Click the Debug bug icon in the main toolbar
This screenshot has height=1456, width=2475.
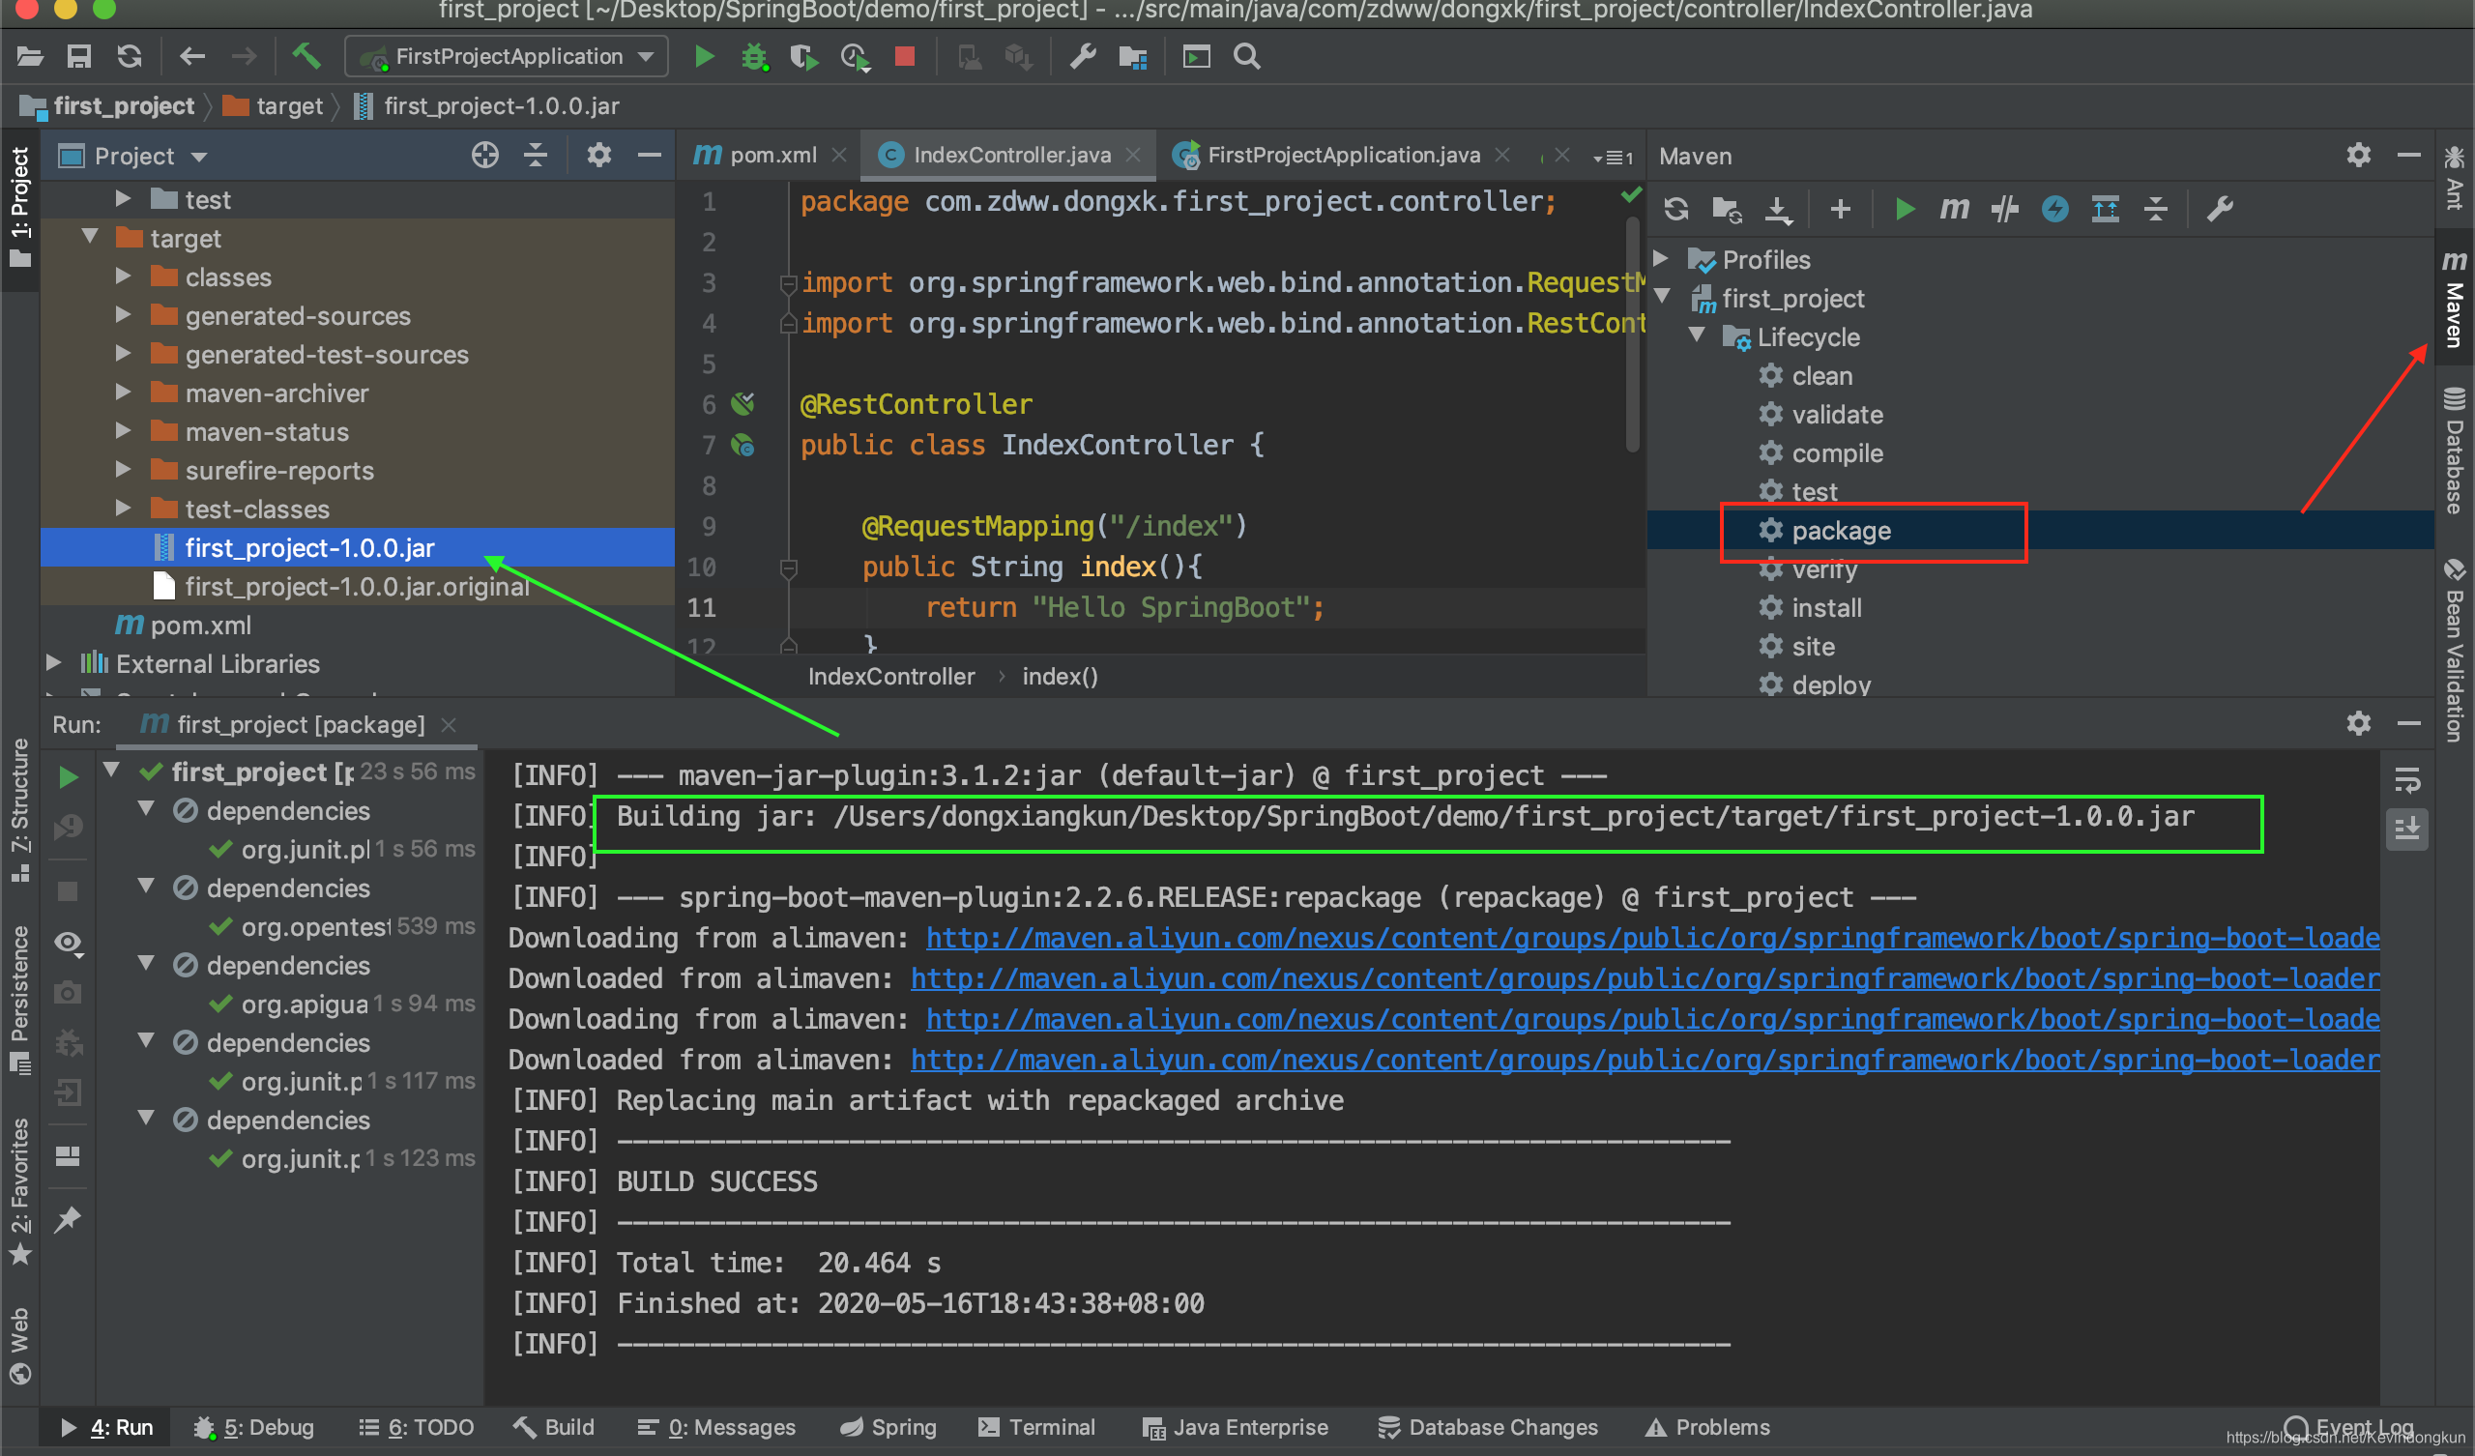click(753, 56)
